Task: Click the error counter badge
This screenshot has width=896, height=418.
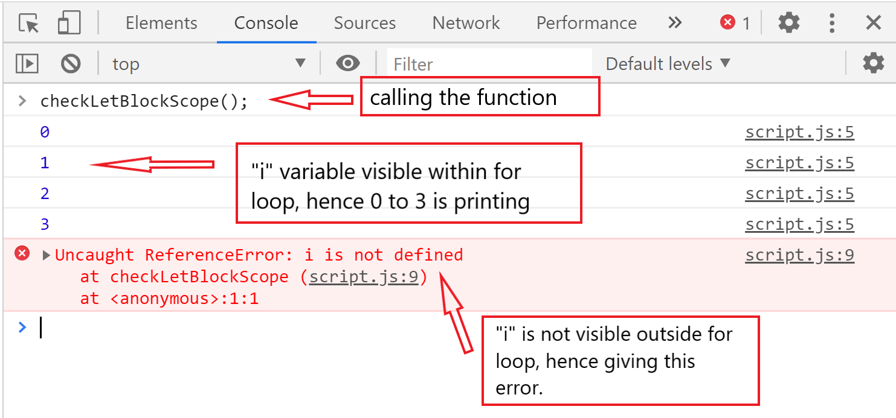Action: pos(733,22)
